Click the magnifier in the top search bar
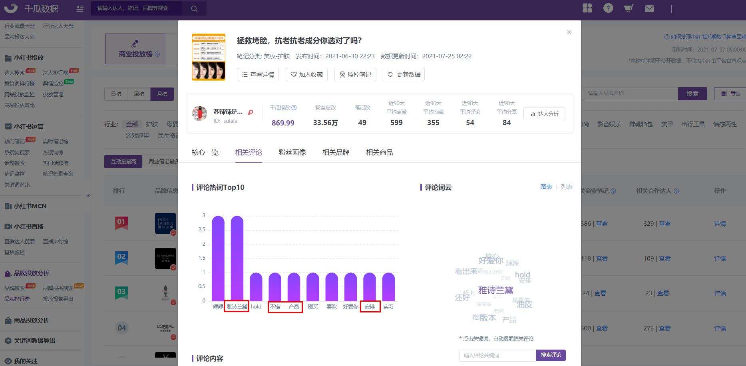 point(194,8)
